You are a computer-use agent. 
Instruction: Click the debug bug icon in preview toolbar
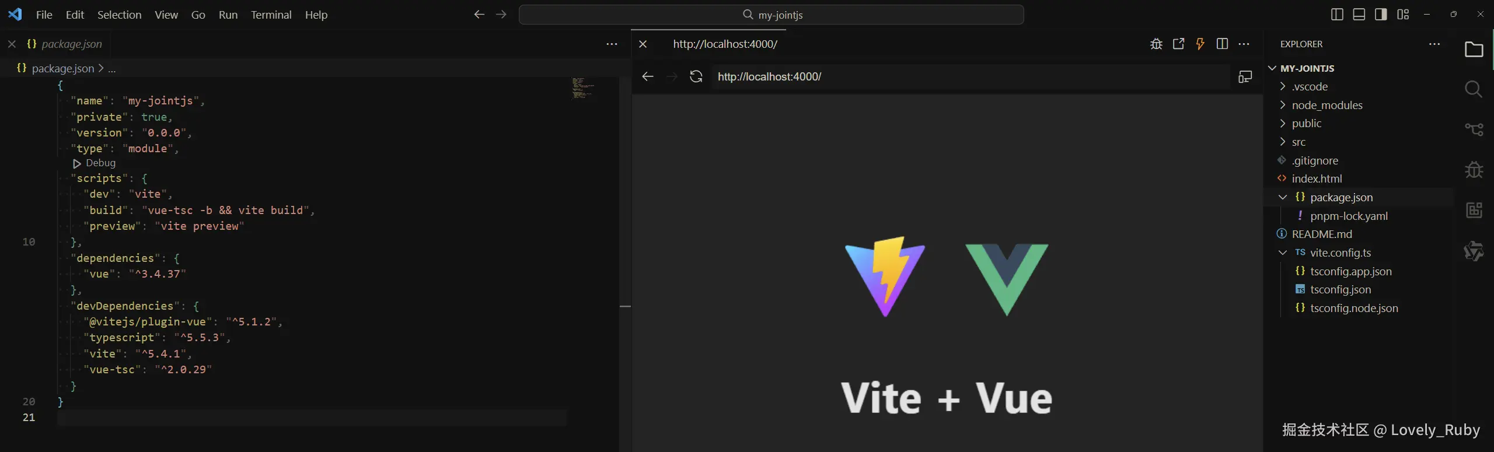pyautogui.click(x=1156, y=44)
